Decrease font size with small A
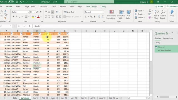The width and height of the screenshot is (178, 100). pos(41,12)
